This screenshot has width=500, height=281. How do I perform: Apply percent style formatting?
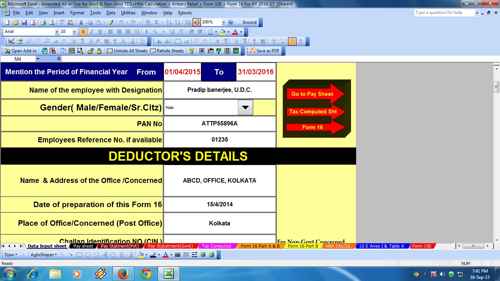(155, 32)
